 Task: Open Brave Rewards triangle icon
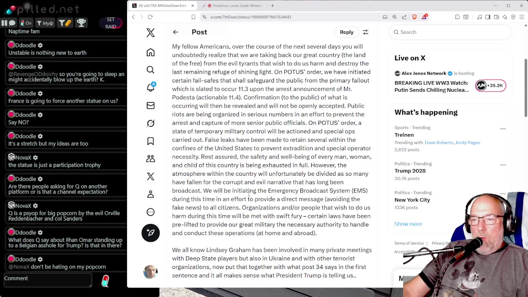coord(424,17)
